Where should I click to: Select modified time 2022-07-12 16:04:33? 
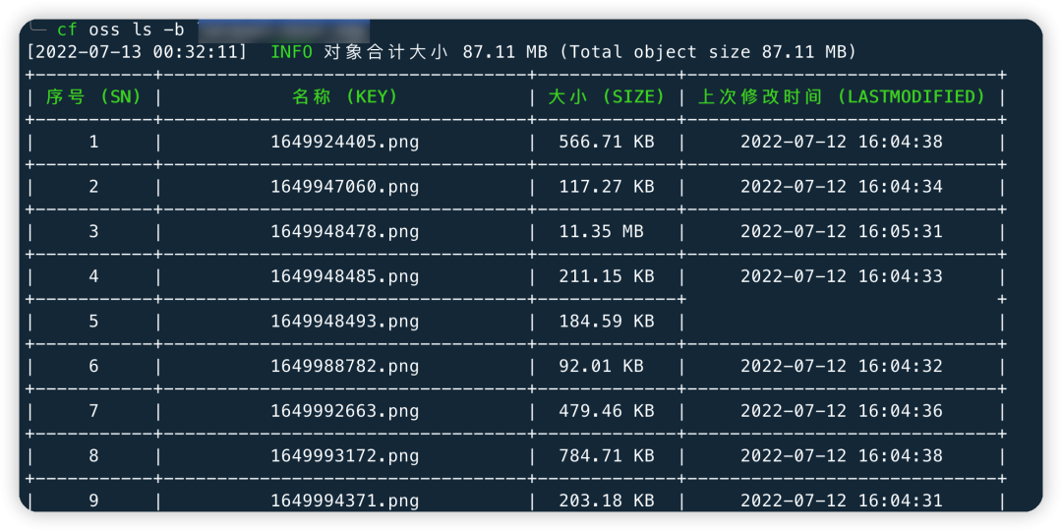pos(841,276)
